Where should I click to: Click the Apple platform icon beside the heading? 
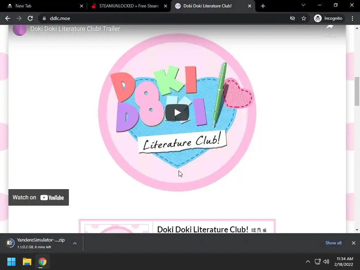click(x=264, y=230)
